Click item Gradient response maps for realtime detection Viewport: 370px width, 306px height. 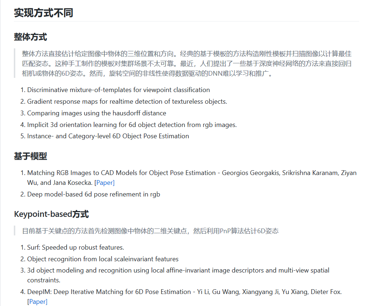(x=127, y=102)
